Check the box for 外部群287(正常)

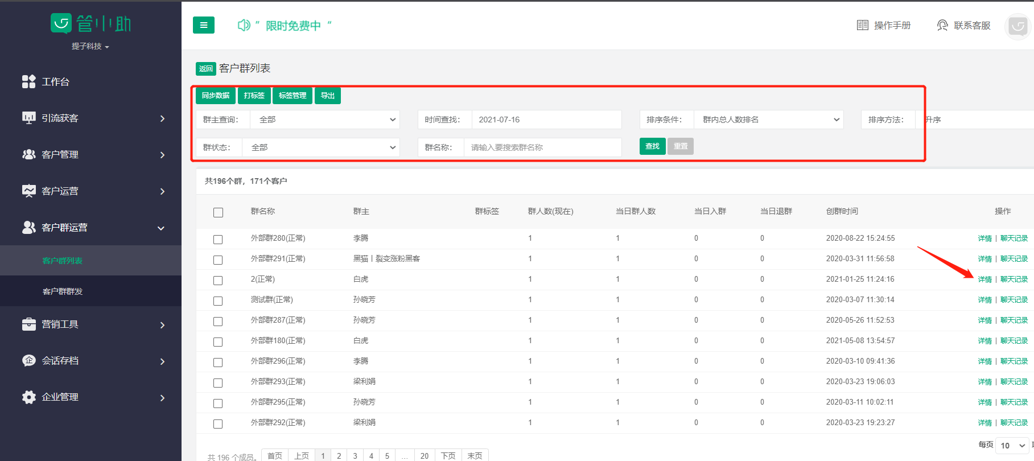(x=218, y=322)
